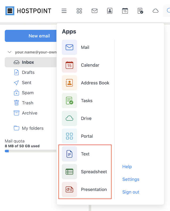This screenshot has height=211, width=170.
Task: Open Portal grid icon in top bar
Action: pyautogui.click(x=79, y=11)
